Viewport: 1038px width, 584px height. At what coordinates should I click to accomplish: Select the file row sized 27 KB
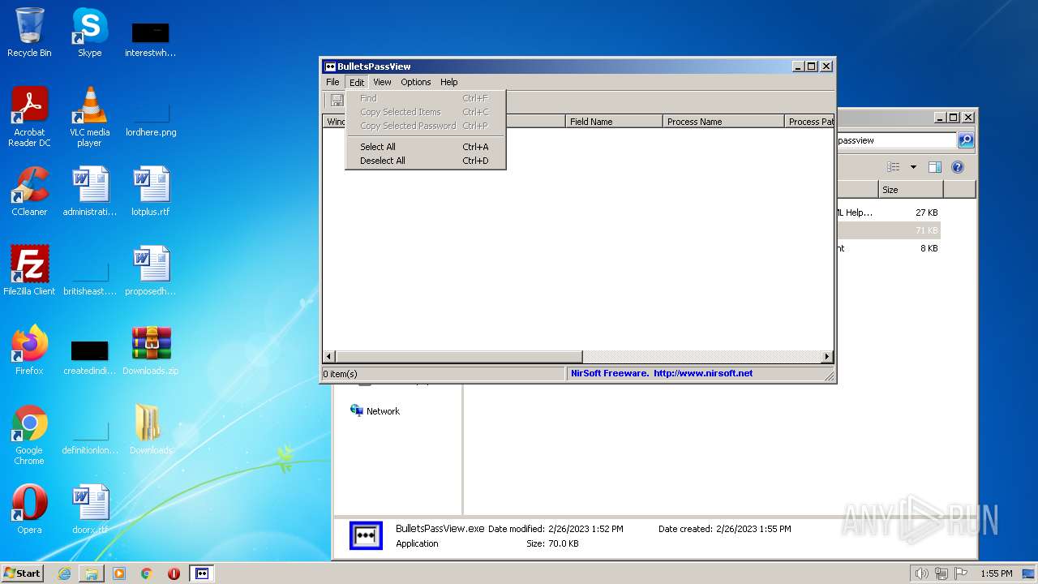[x=888, y=213]
